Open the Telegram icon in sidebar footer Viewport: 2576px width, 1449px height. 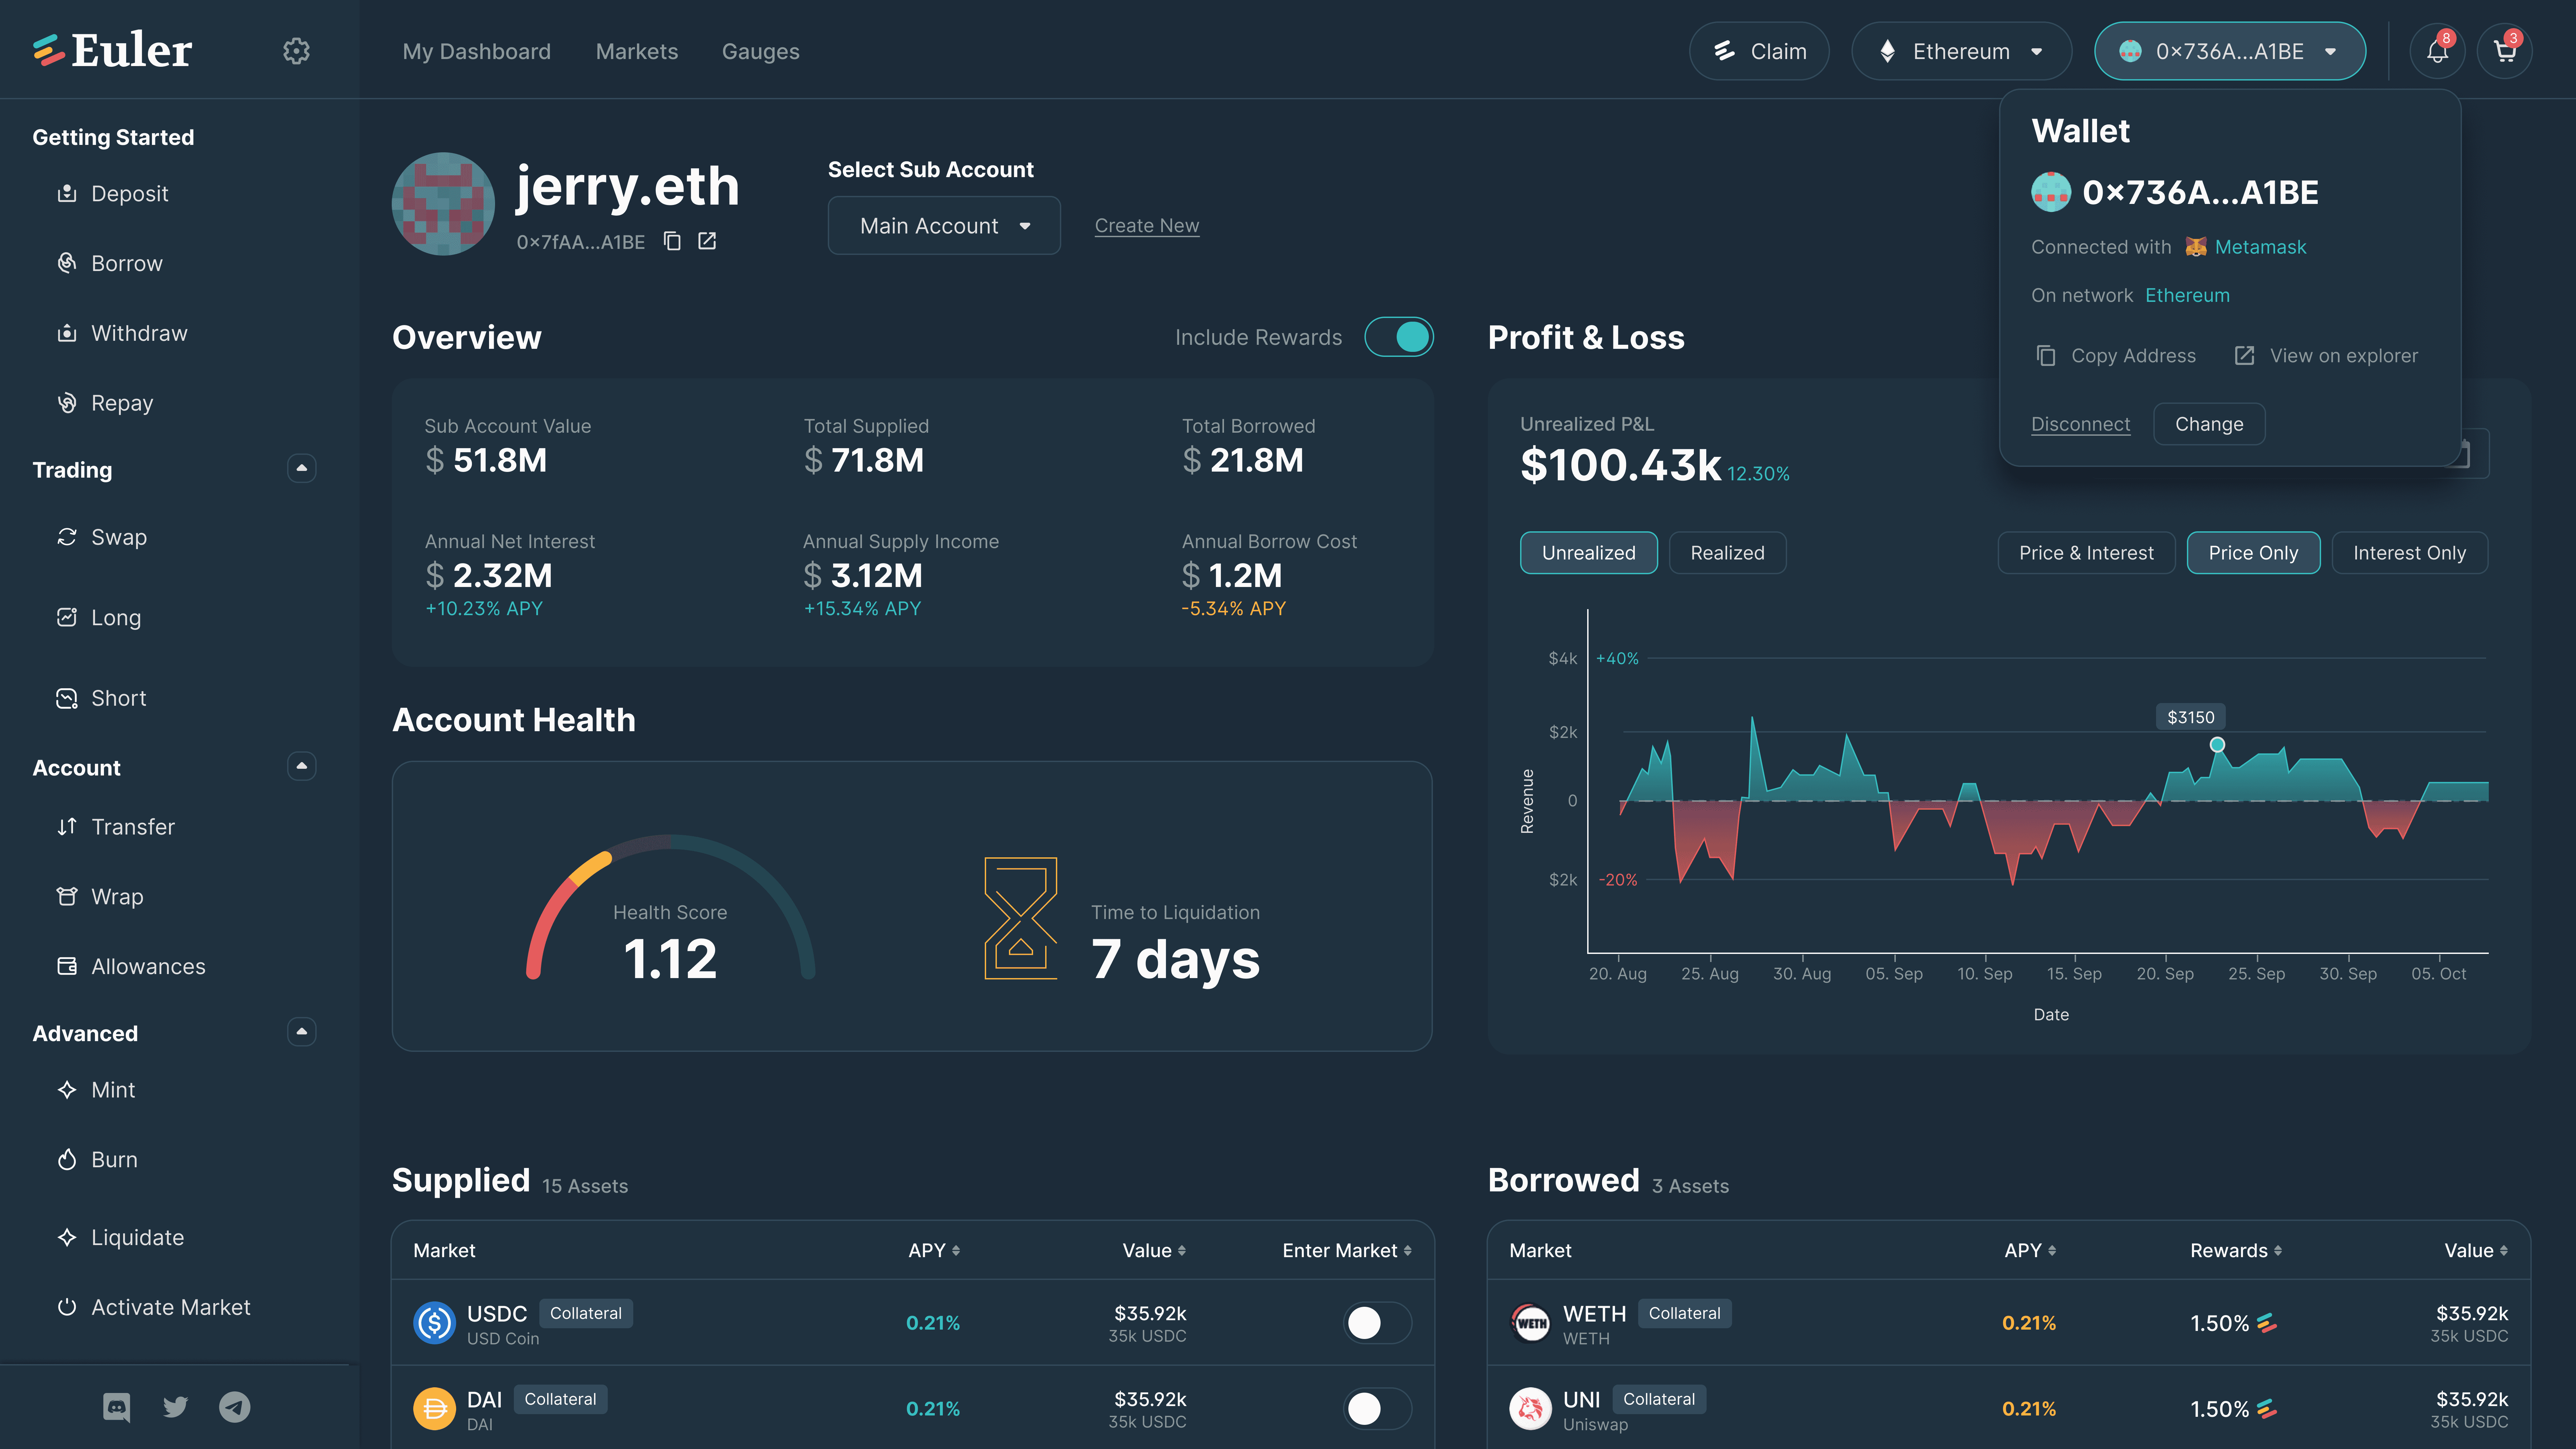235,1407
